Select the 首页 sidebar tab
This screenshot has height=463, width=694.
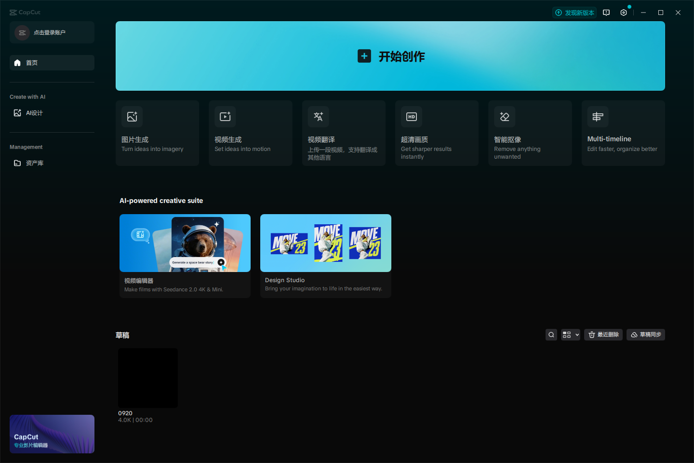[52, 63]
